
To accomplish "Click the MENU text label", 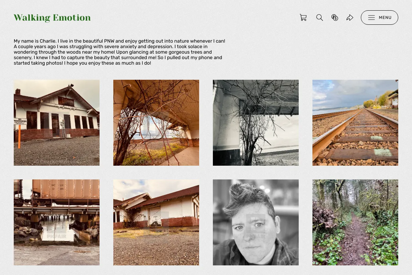I will (x=385, y=18).
